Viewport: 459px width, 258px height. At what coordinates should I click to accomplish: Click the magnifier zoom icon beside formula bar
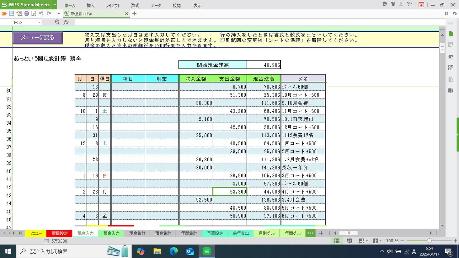tap(57, 22)
